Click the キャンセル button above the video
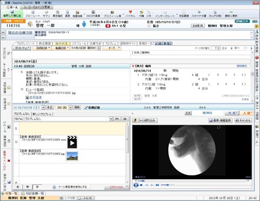The image size is (260, 201). (x=243, y=121)
